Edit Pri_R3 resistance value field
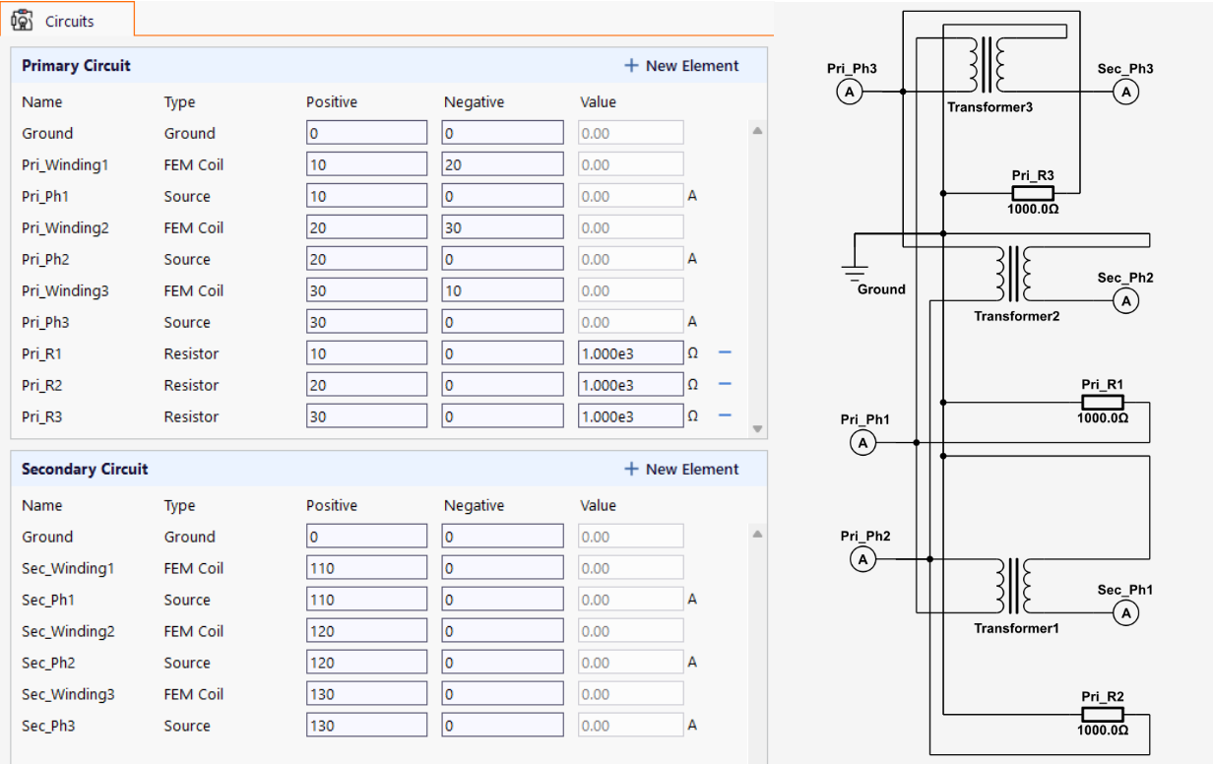This screenshot has width=1213, height=764. 631,416
